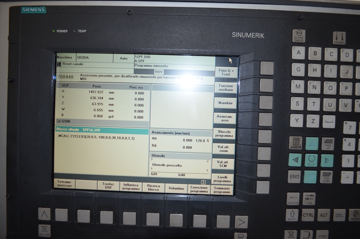Select Livelli programma softkey
This screenshot has width=360, height=239.
click(x=222, y=179)
